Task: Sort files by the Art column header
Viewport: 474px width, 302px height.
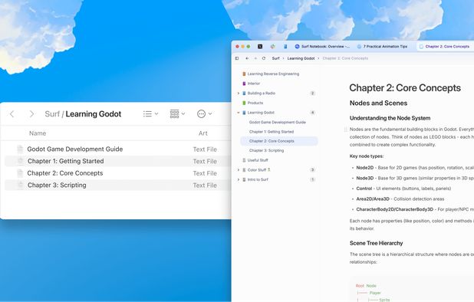Action: [x=203, y=133]
